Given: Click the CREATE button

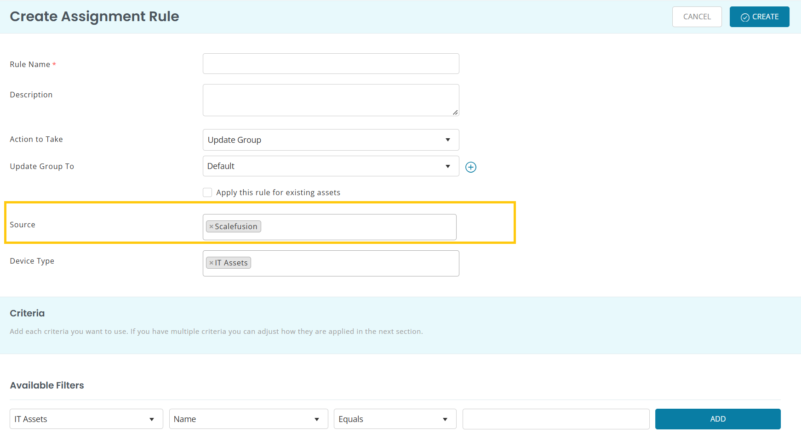Looking at the screenshot, I should click(759, 17).
